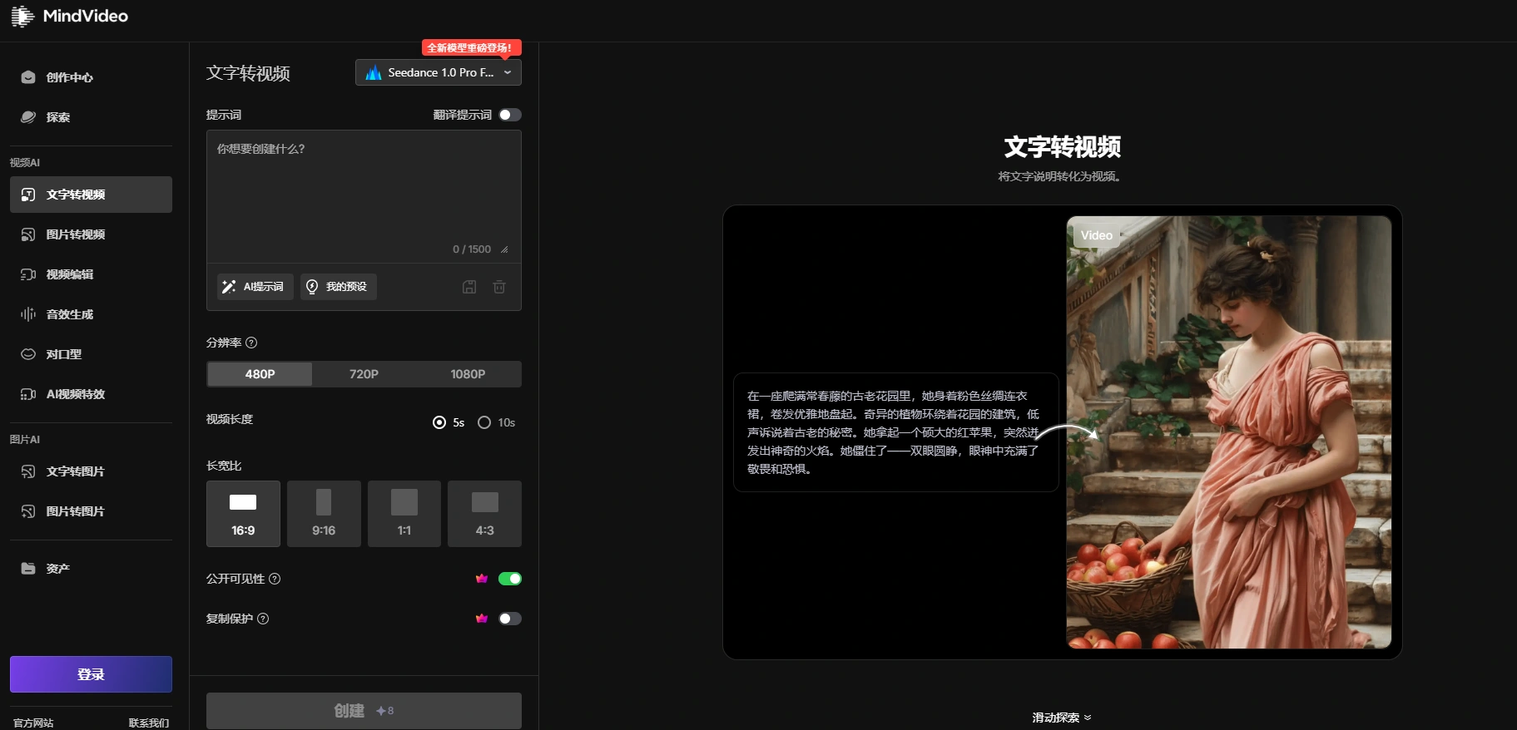
Task: Enable the 翻译提示词 toggle
Action: pos(509,115)
